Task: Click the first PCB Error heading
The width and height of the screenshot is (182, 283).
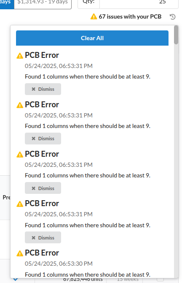Action: pos(42,55)
